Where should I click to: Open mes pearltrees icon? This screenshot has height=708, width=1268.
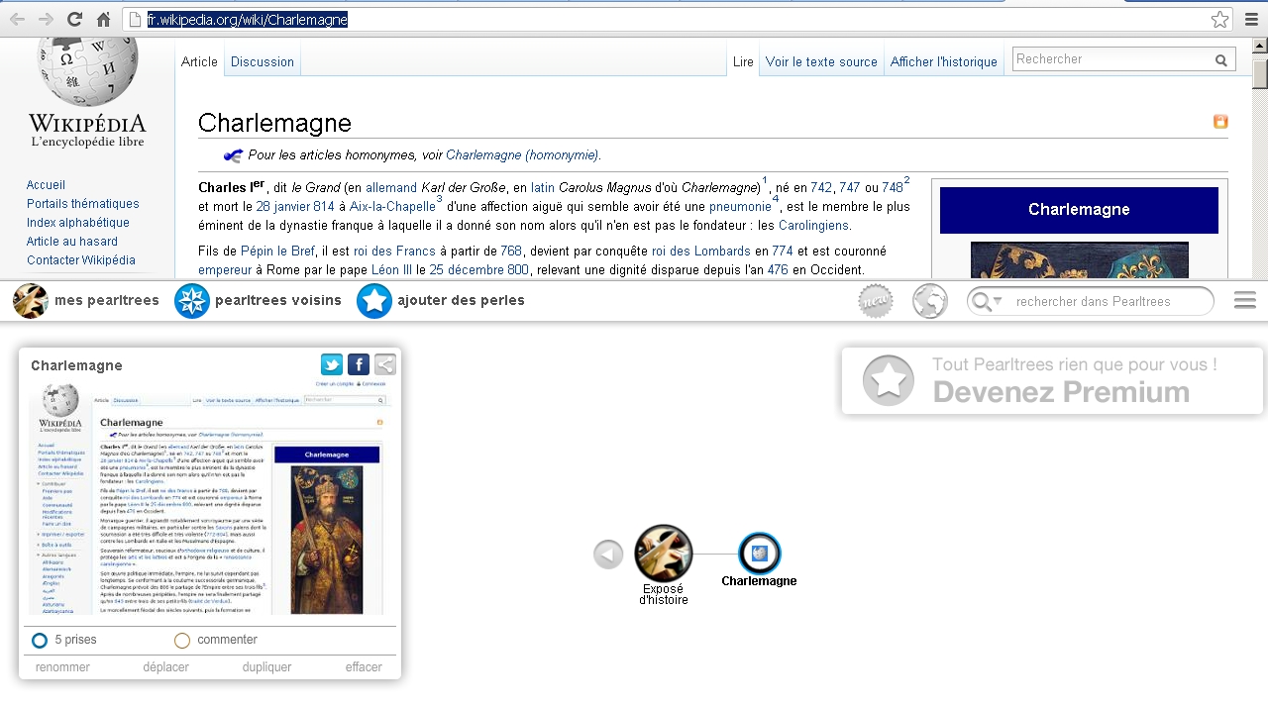[31, 301]
